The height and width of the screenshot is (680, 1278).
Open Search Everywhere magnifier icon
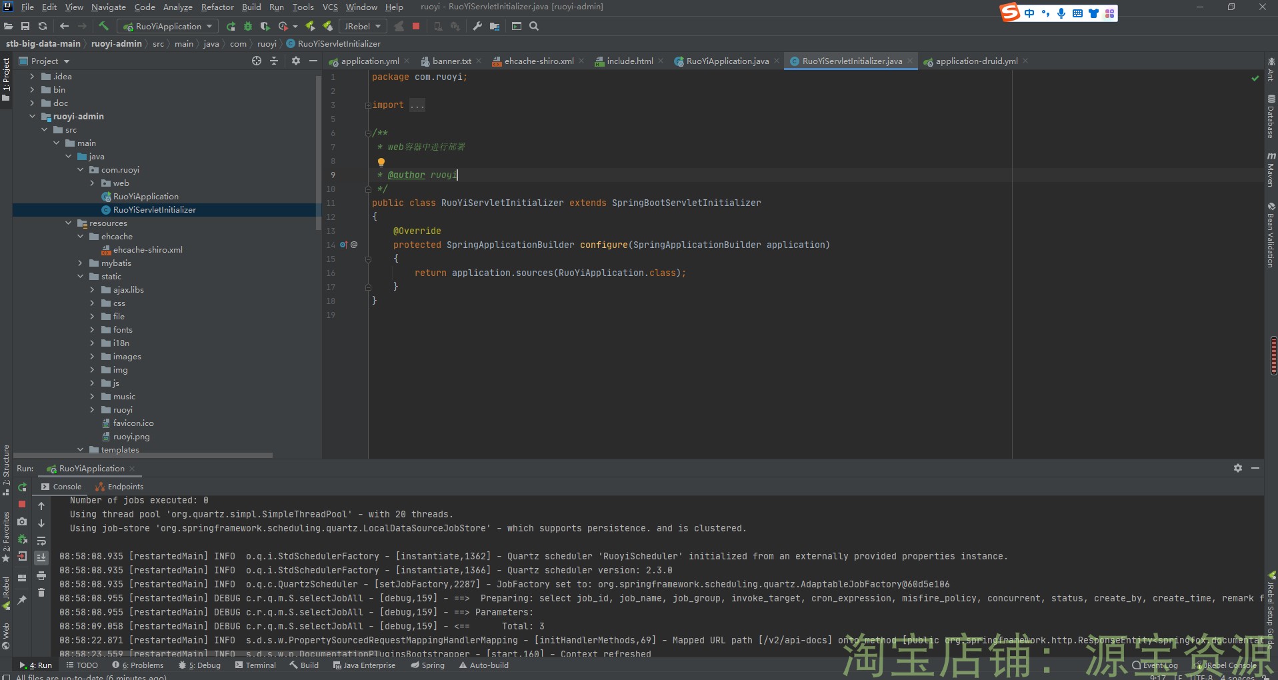pyautogui.click(x=534, y=26)
